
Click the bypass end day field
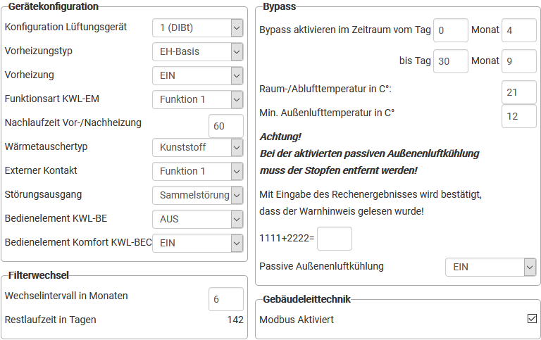[451, 61]
